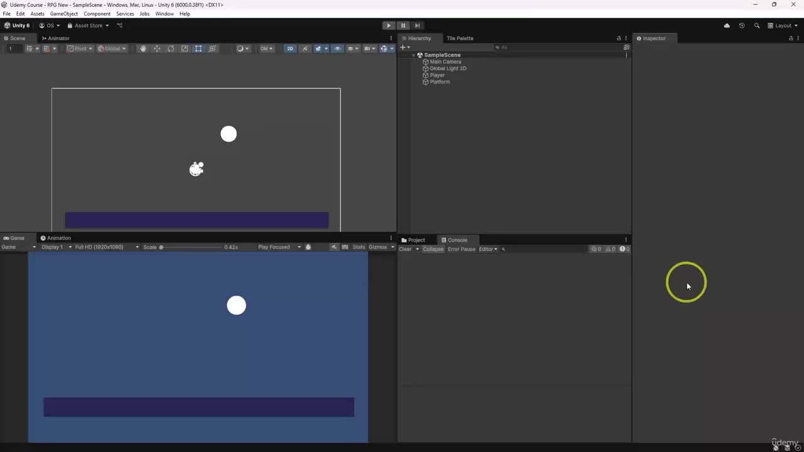Toggle Game view shortcuts keyboard icon
This screenshot has height=452, width=804.
[x=345, y=247]
